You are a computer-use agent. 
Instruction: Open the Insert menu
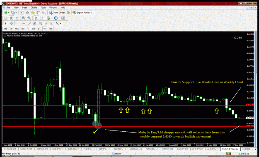[24, 7]
